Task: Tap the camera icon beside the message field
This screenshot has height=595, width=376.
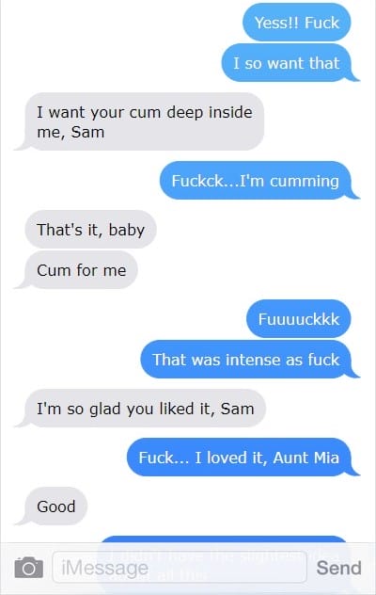Action: tap(29, 568)
